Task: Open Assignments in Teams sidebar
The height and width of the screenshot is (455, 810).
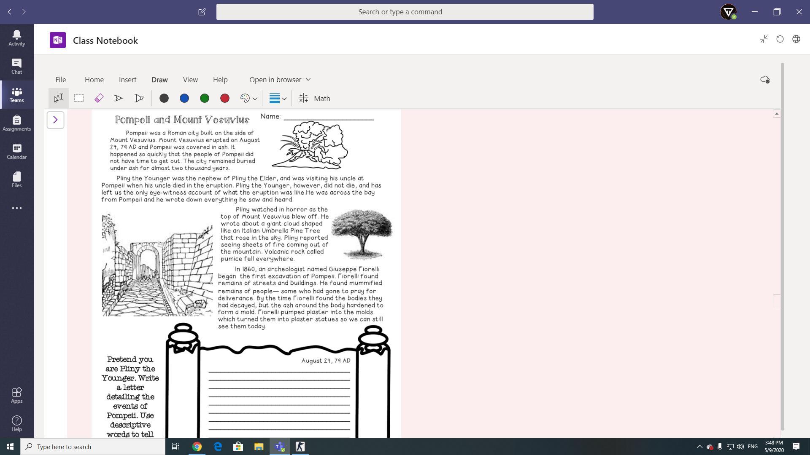Action: 17,123
